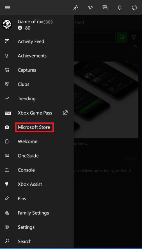
Task: Open the Friends icon in top bar
Action: 76,8
